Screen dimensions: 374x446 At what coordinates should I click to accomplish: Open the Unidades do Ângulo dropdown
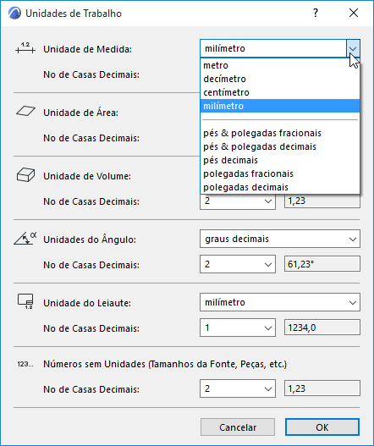[x=280, y=239]
